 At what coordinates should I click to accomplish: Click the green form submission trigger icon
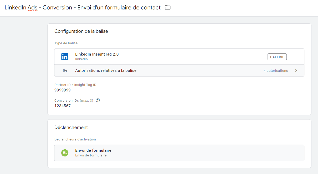(x=65, y=153)
